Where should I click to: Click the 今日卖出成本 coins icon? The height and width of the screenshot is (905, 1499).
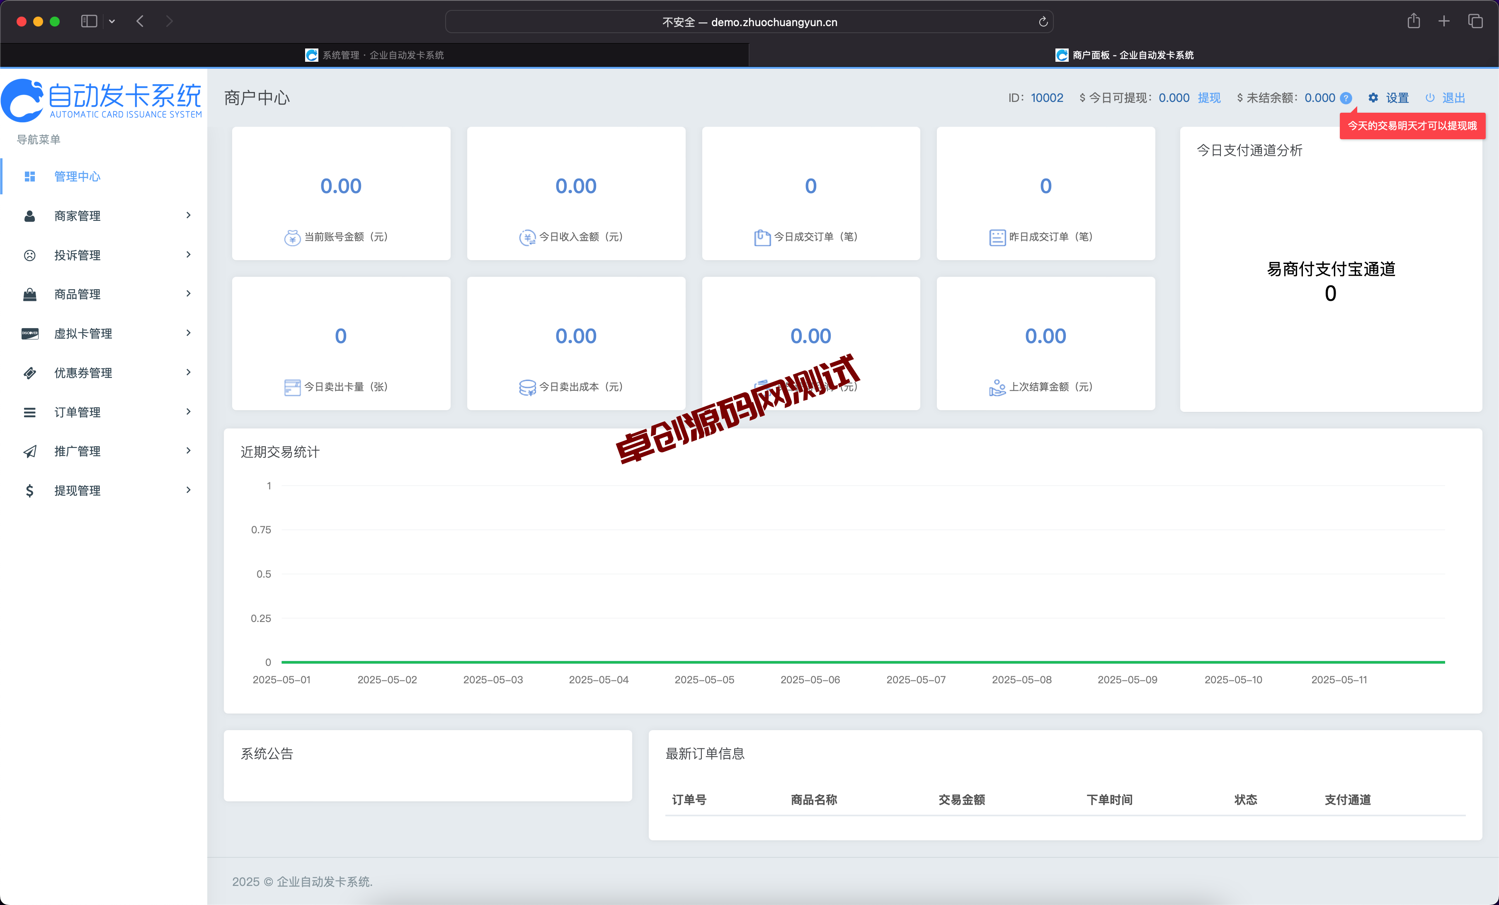(527, 387)
